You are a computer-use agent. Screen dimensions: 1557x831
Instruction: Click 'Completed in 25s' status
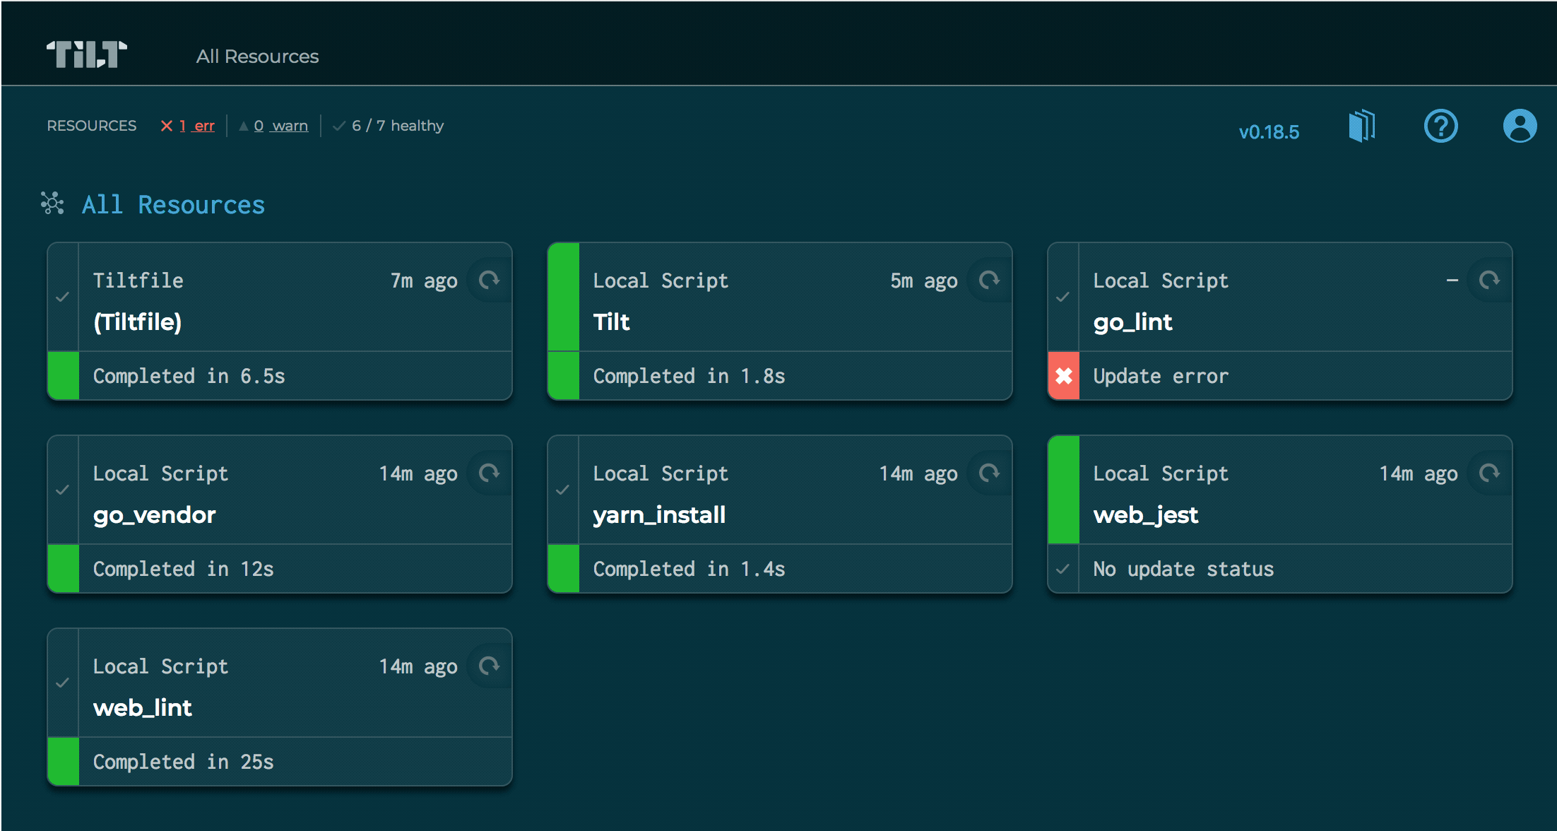click(184, 762)
